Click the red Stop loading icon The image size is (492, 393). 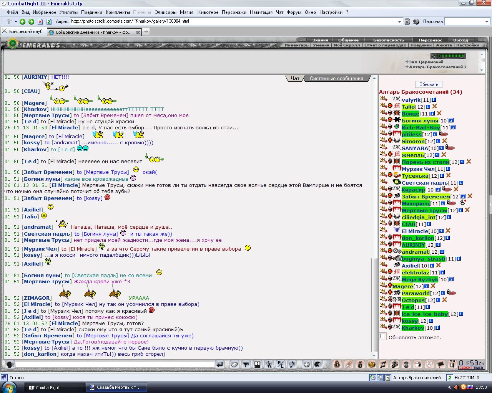tap(40, 21)
